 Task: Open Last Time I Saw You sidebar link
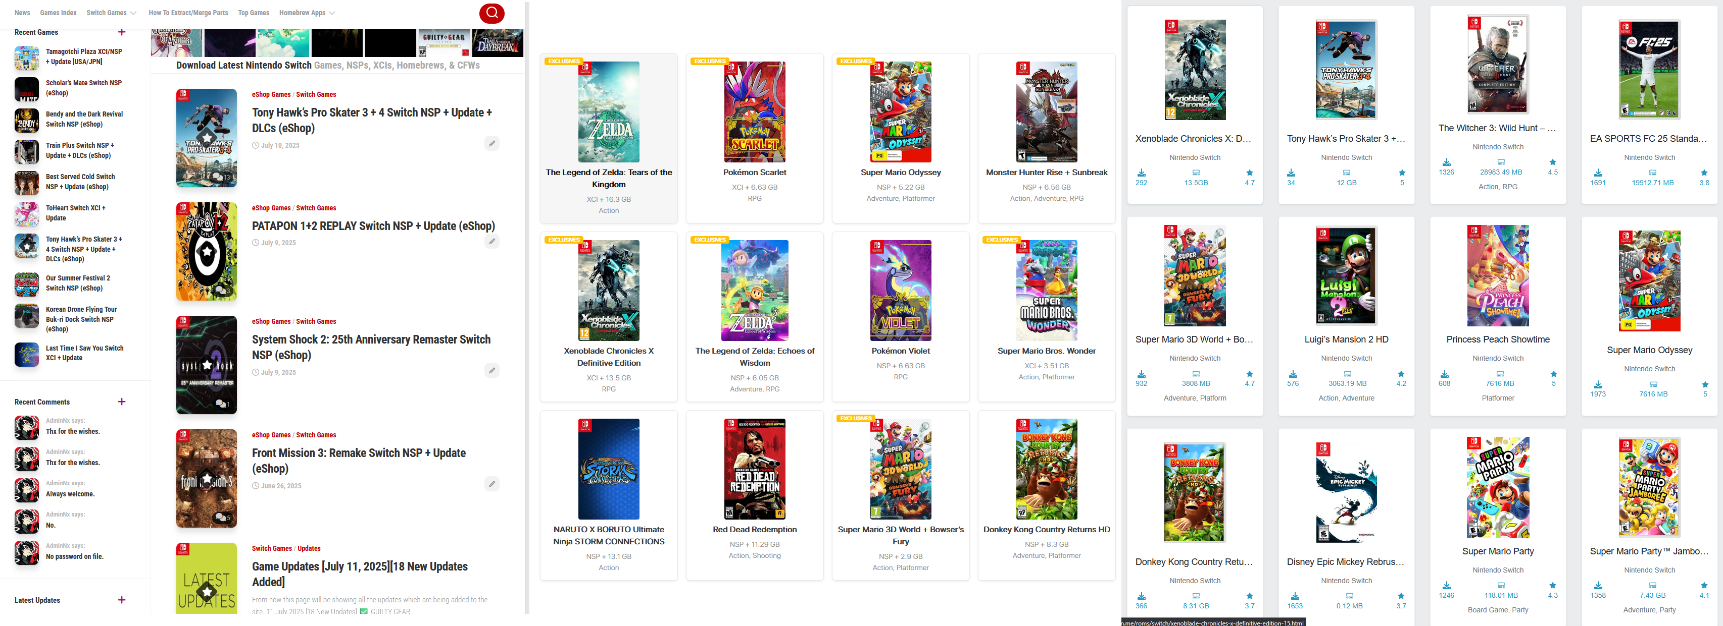coord(84,353)
